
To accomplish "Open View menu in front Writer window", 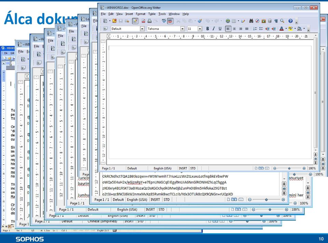I will pos(120,14).
